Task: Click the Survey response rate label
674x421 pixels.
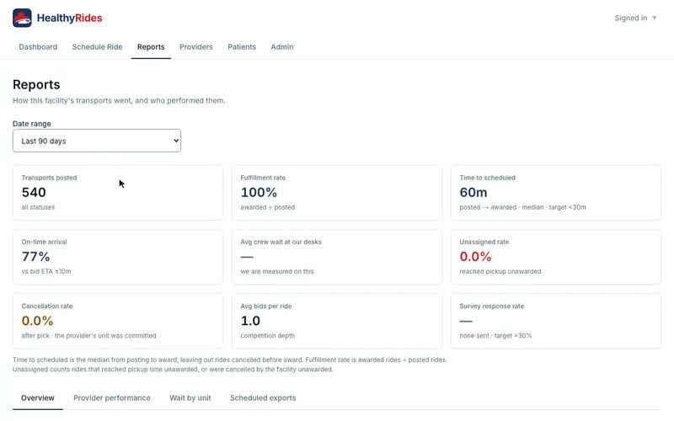Action: [492, 306]
